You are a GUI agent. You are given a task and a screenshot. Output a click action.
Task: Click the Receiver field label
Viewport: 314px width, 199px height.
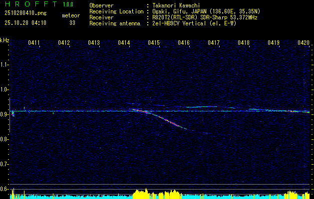[x=101, y=17]
